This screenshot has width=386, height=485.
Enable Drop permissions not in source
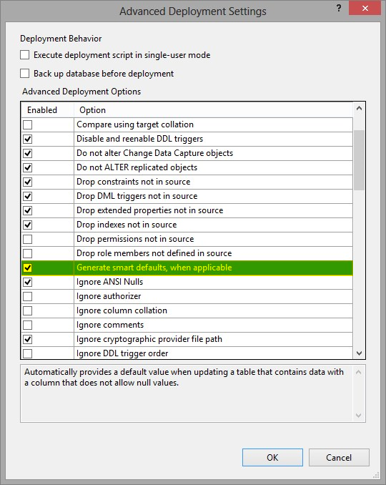(x=27, y=239)
